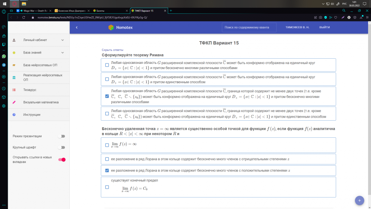Open sidebar settings gear icon
Screen dimensions: 371x209
coord(4,106)
